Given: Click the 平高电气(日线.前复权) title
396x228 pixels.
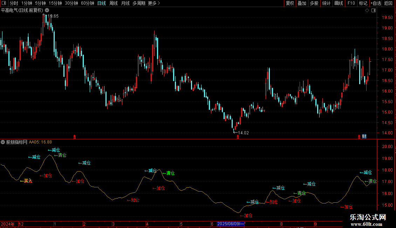Looking at the screenshot, I should point(22,10).
